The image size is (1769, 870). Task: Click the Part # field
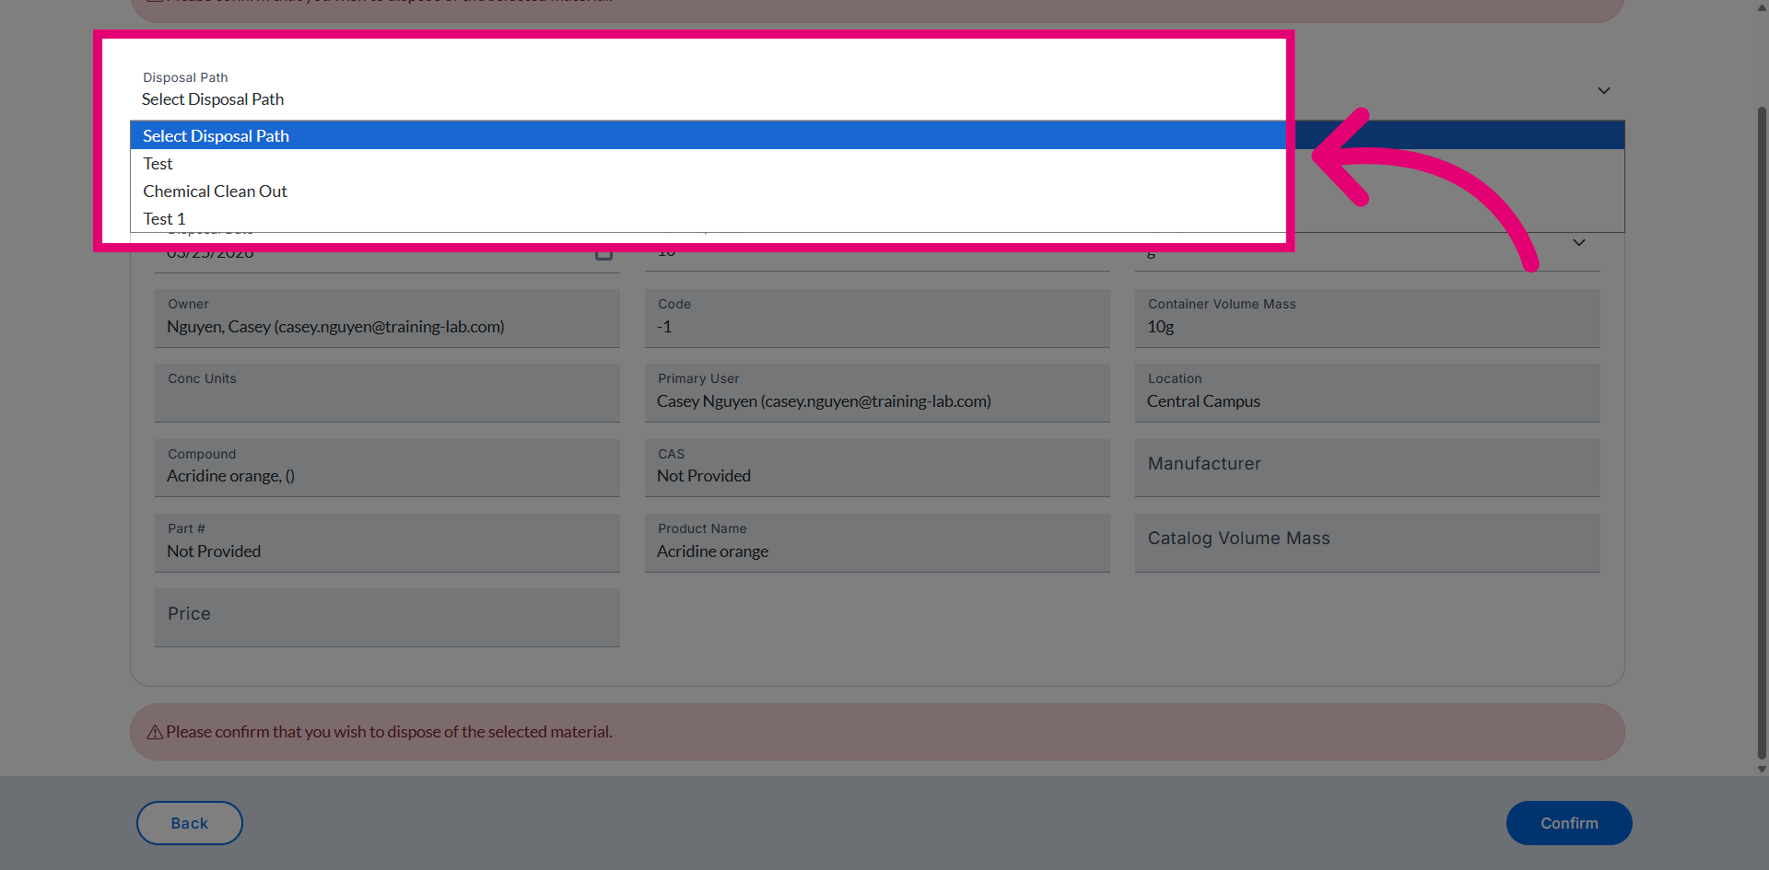387,543
